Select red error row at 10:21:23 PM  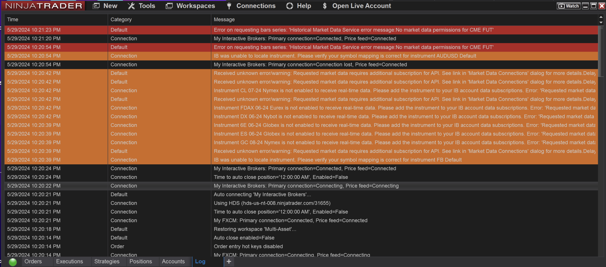point(301,30)
